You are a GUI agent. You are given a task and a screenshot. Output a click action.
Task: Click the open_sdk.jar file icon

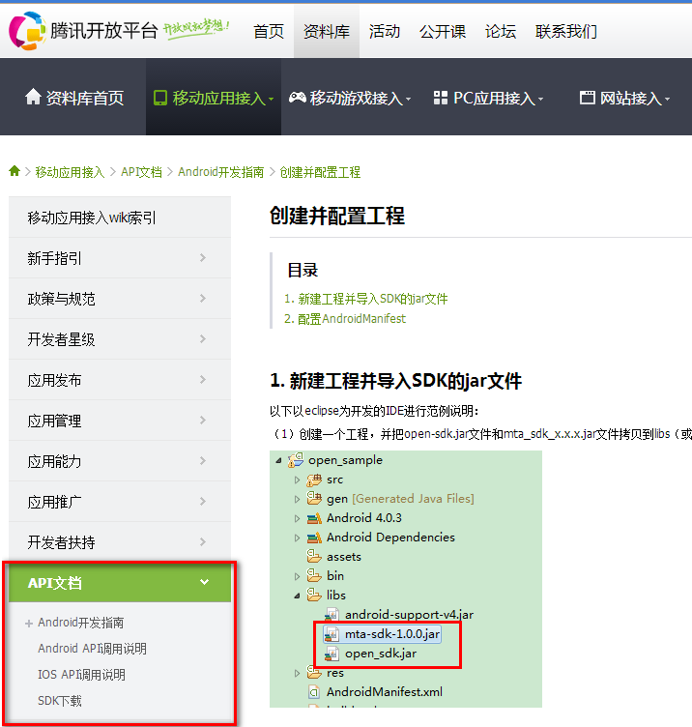(332, 654)
